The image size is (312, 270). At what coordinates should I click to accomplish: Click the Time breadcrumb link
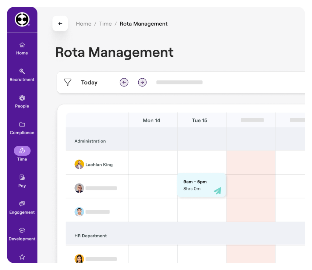[x=105, y=24]
